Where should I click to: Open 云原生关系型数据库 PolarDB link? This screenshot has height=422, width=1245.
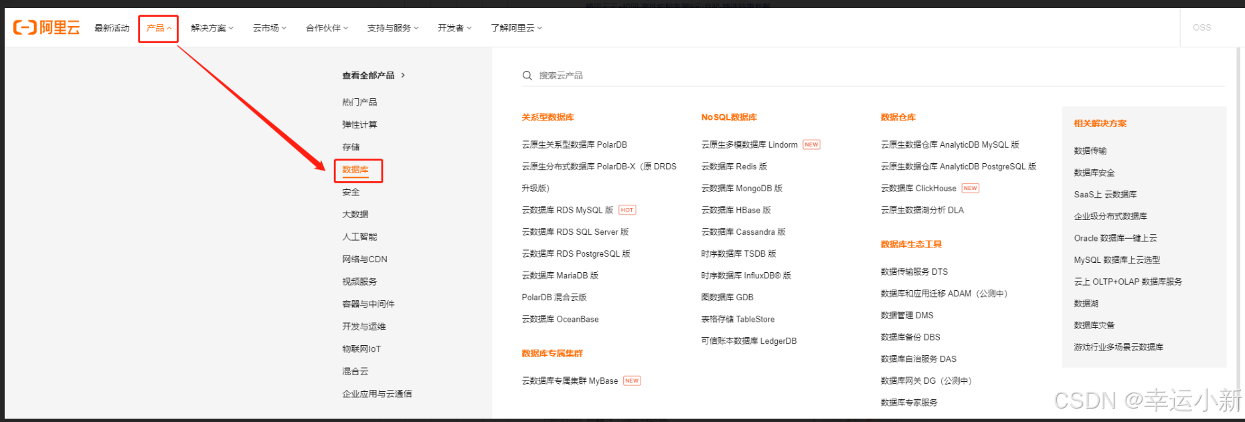tap(574, 145)
